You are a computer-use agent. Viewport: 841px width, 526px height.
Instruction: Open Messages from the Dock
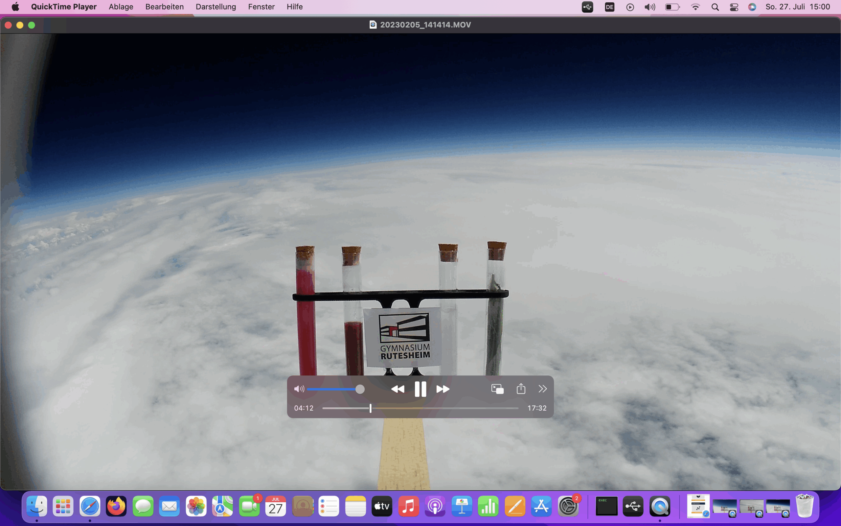click(143, 506)
